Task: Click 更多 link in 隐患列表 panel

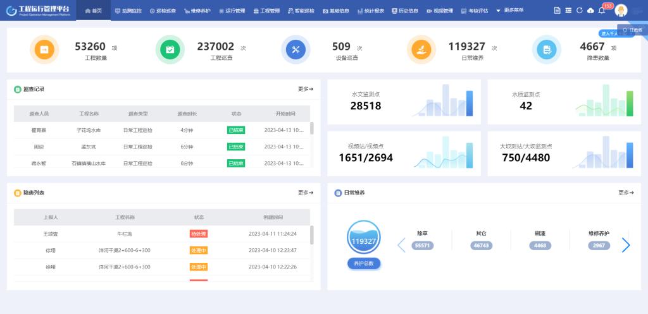Action: [x=305, y=193]
